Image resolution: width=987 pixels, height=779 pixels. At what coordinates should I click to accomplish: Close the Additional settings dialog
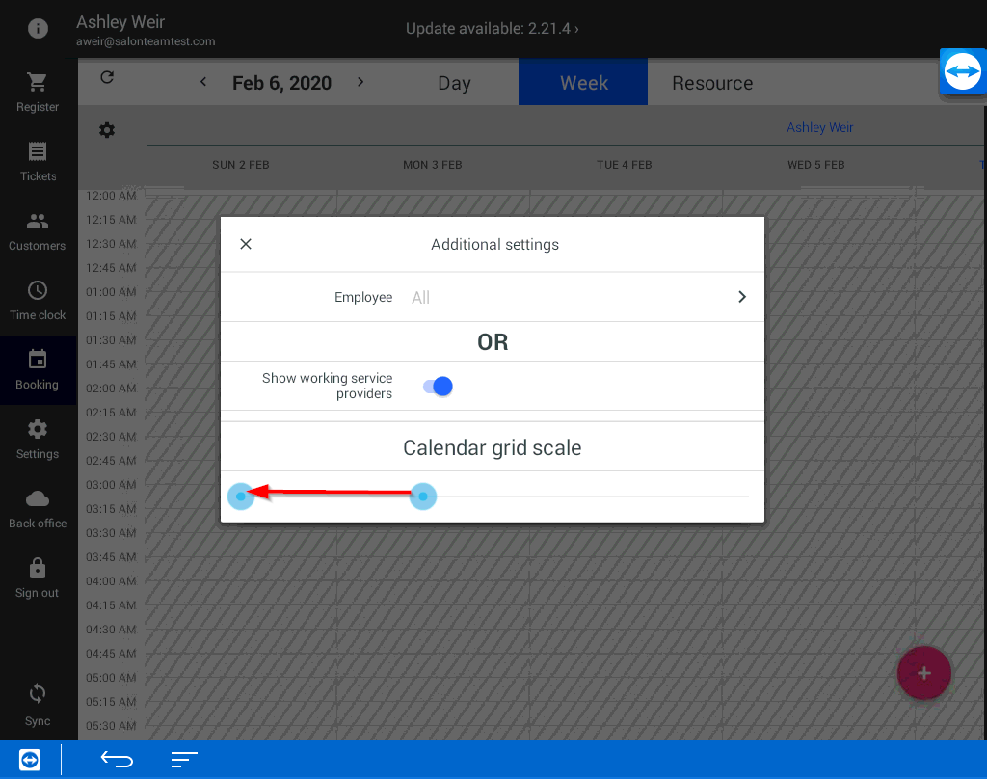click(x=246, y=244)
